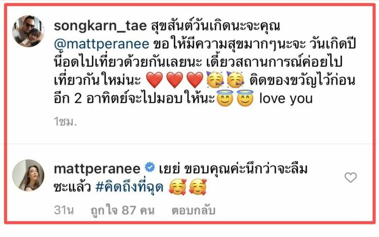Click the first red heart emoji
This screenshot has width=379, height=237.
(155, 80)
